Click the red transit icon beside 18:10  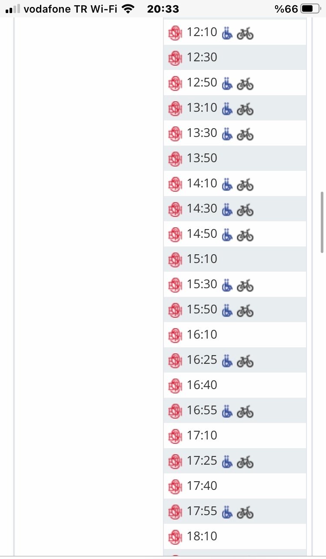175,537
